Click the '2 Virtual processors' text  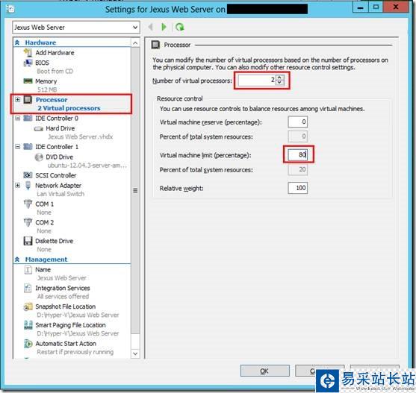click(x=69, y=108)
